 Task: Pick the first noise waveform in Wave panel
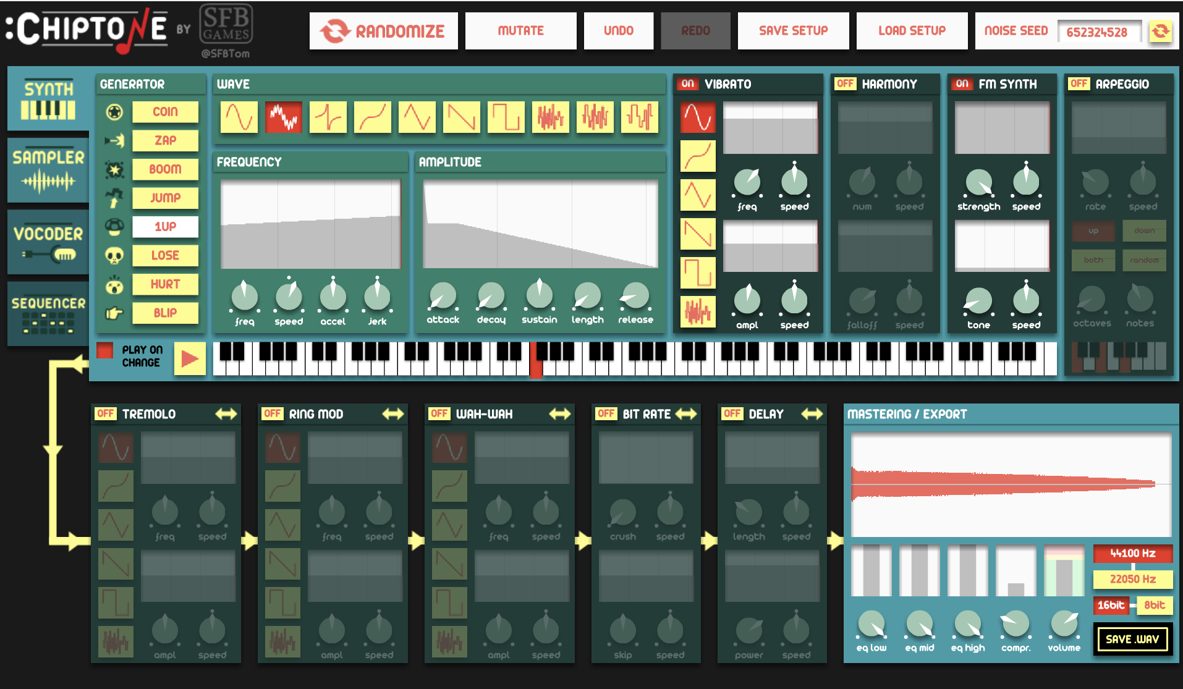point(551,117)
